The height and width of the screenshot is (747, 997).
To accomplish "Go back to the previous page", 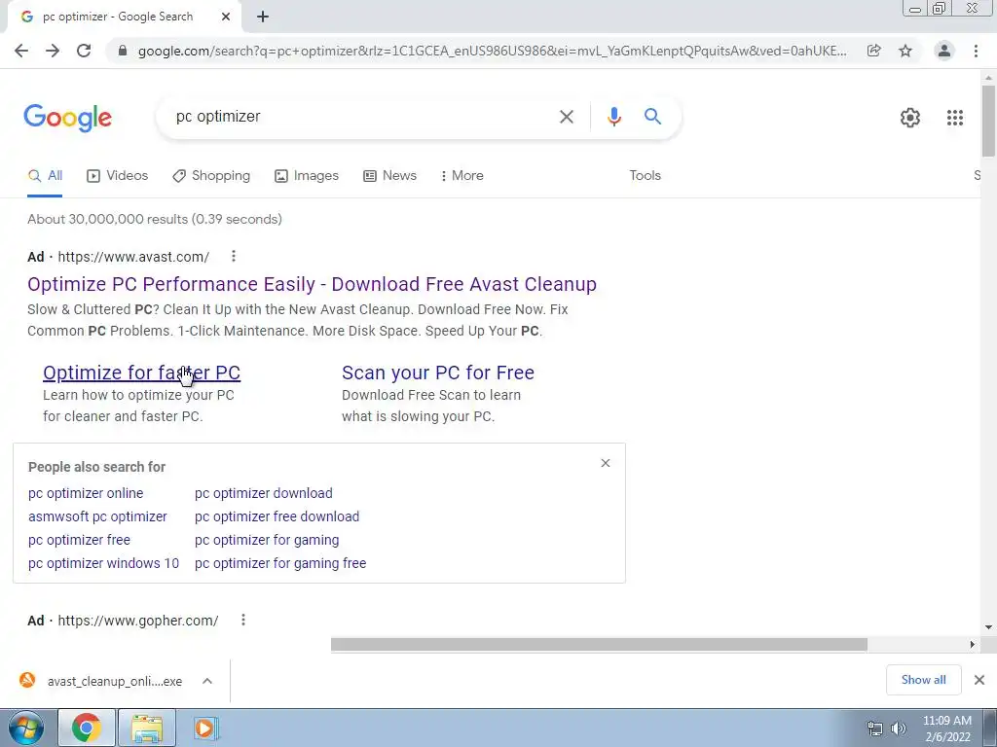I will pos(21,51).
